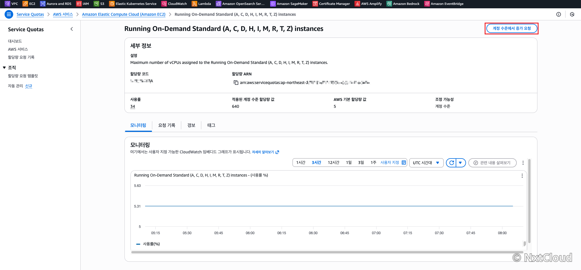Open the CloudWatch shortcut icon
581x270 pixels.
[164, 4]
